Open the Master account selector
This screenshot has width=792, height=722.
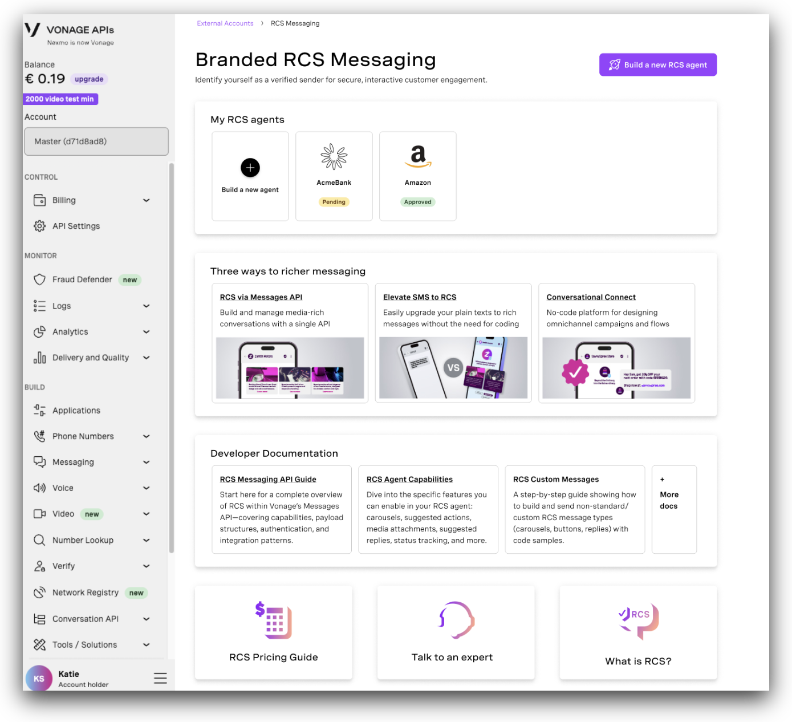pos(96,141)
